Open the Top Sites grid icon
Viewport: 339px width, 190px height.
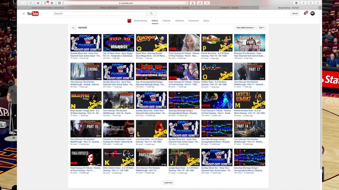tap(207, 3)
